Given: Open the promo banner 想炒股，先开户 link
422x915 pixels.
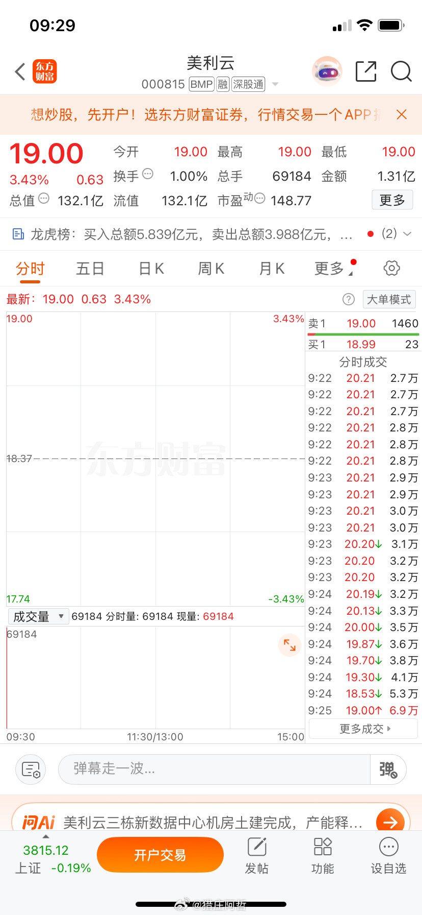Looking at the screenshot, I should pos(206,114).
